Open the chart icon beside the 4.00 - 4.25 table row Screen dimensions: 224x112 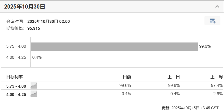click(34, 94)
